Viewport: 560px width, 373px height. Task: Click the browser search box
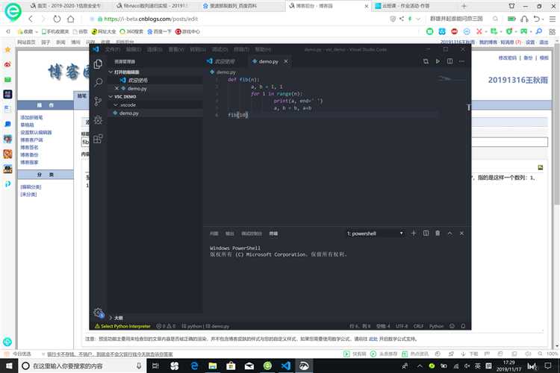456,19
